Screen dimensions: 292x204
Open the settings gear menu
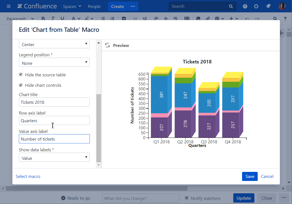tap(256, 6)
